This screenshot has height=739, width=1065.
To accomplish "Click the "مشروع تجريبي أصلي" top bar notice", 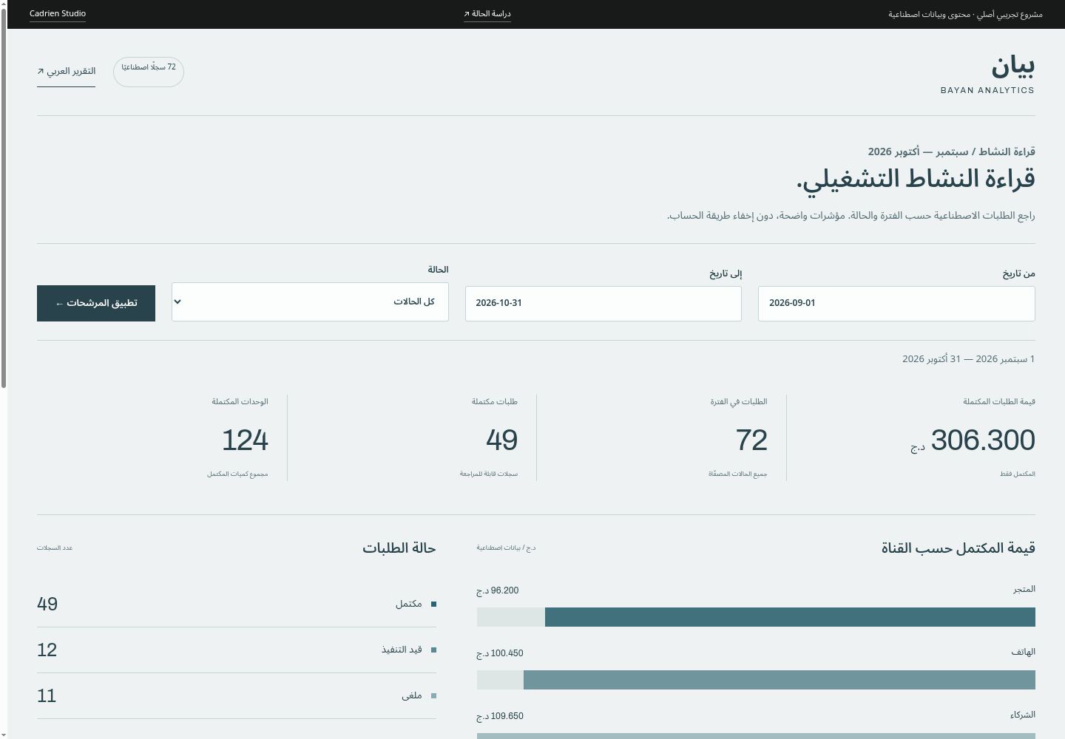I will (x=1007, y=15).
